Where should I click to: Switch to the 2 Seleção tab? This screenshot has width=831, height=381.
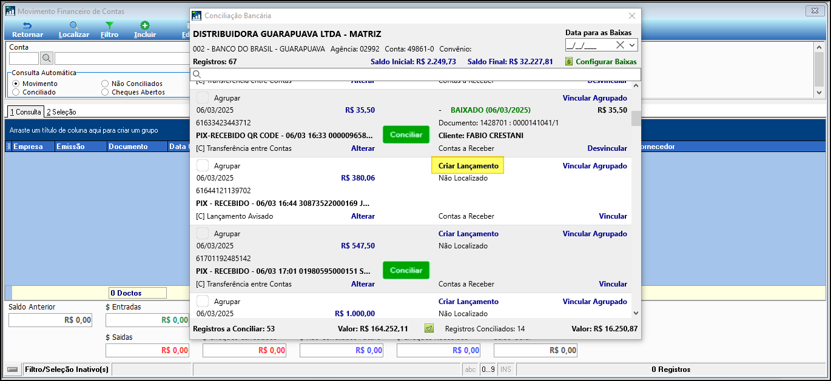click(x=61, y=112)
